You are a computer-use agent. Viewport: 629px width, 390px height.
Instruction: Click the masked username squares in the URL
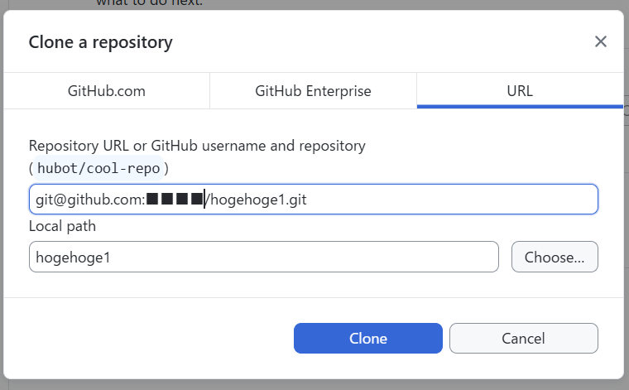tap(175, 200)
